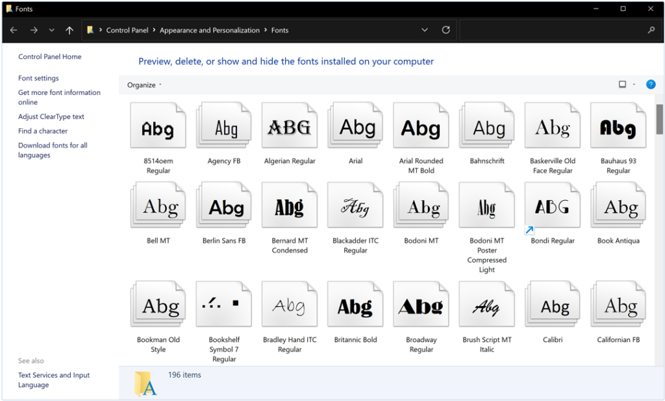This screenshot has height=401, width=665.
Task: Go up to Appearance and Personalization
Action: [x=69, y=30]
